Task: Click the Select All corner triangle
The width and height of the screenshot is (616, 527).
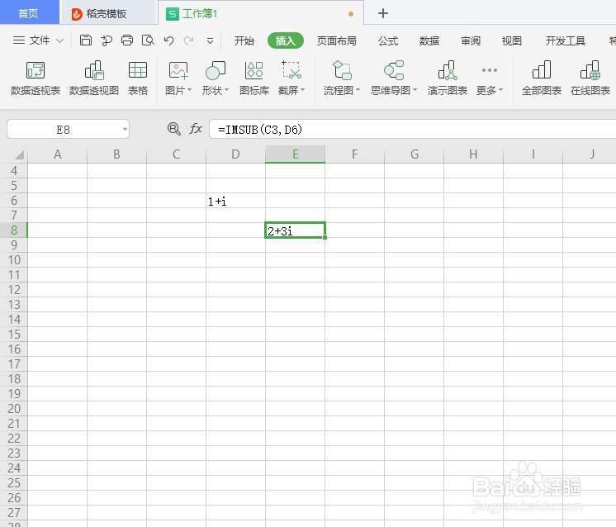Action: (x=19, y=154)
